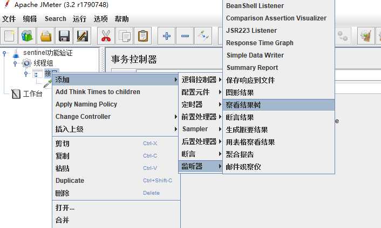Choose Duplicate in context menu
This screenshot has width=381, height=228.
(x=116, y=181)
